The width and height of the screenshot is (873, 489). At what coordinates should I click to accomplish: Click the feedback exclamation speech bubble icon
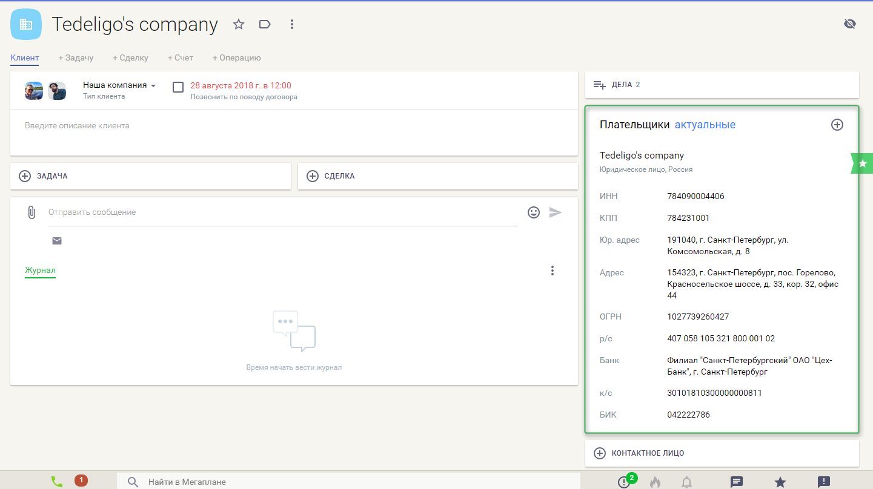pos(824,482)
